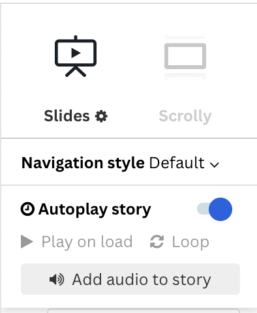Image resolution: width=257 pixels, height=313 pixels.
Task: Click the Loop arrows icon
Action: [157, 242]
